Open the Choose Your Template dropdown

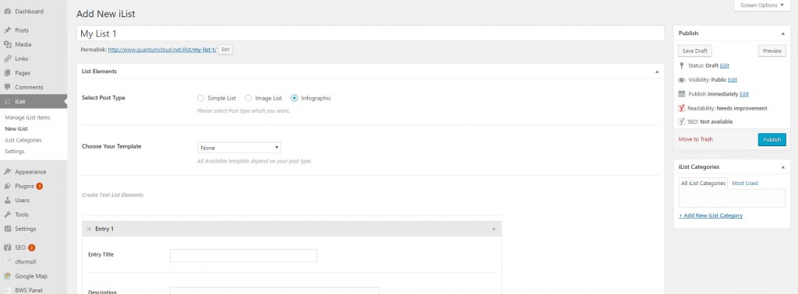point(239,148)
